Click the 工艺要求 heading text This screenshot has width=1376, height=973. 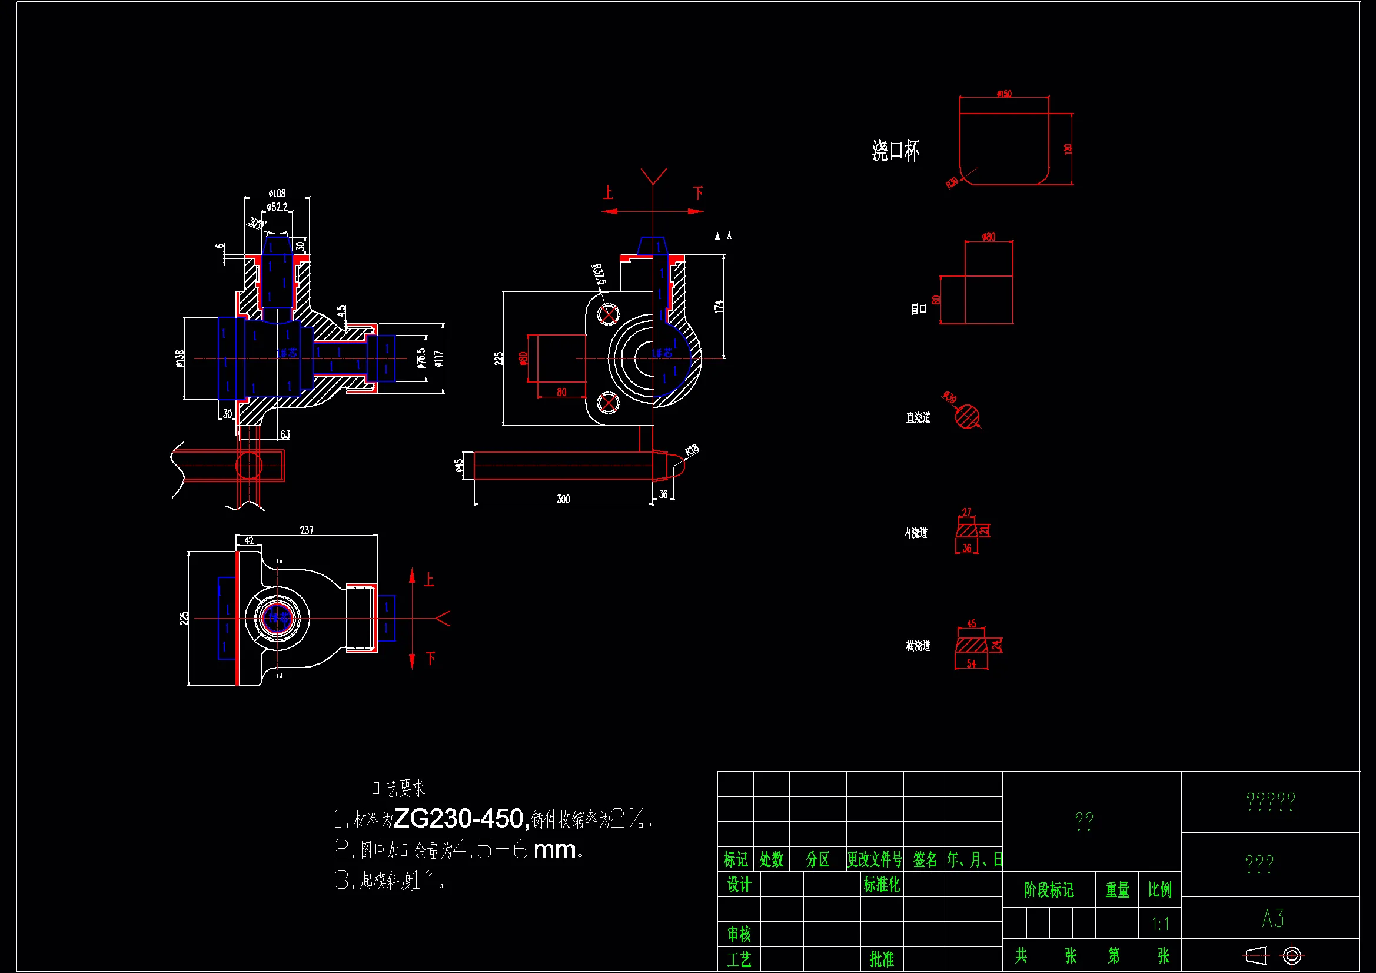(x=398, y=788)
